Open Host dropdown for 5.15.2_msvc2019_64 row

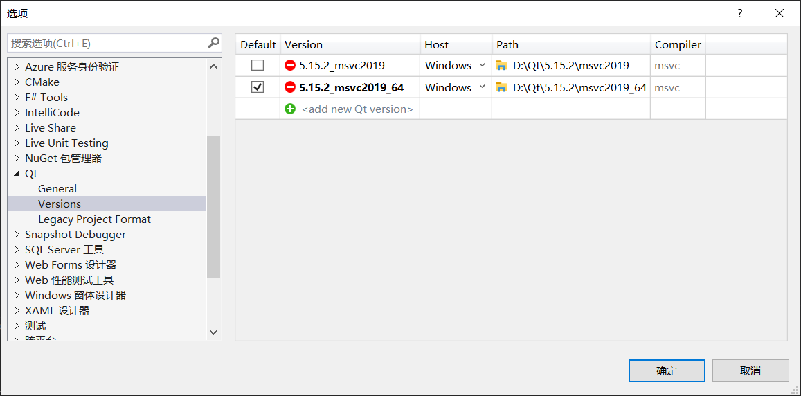pos(482,87)
